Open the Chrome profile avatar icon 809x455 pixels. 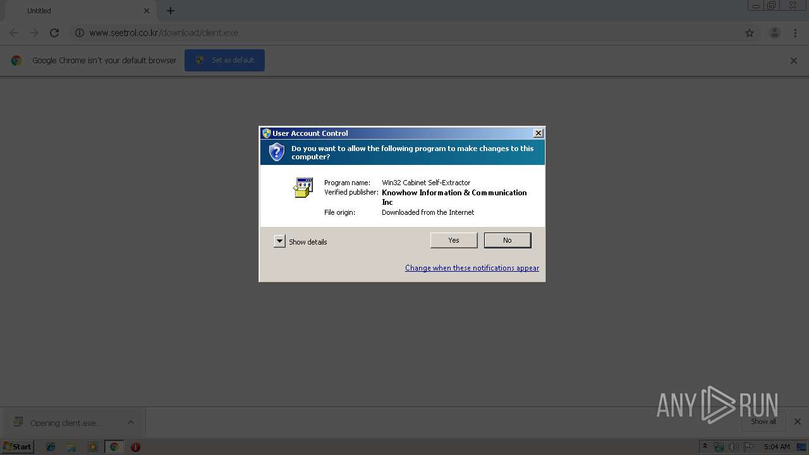click(x=774, y=33)
